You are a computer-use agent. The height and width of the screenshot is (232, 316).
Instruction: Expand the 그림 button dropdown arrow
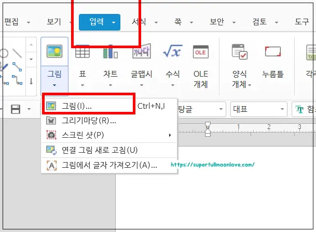(x=54, y=85)
